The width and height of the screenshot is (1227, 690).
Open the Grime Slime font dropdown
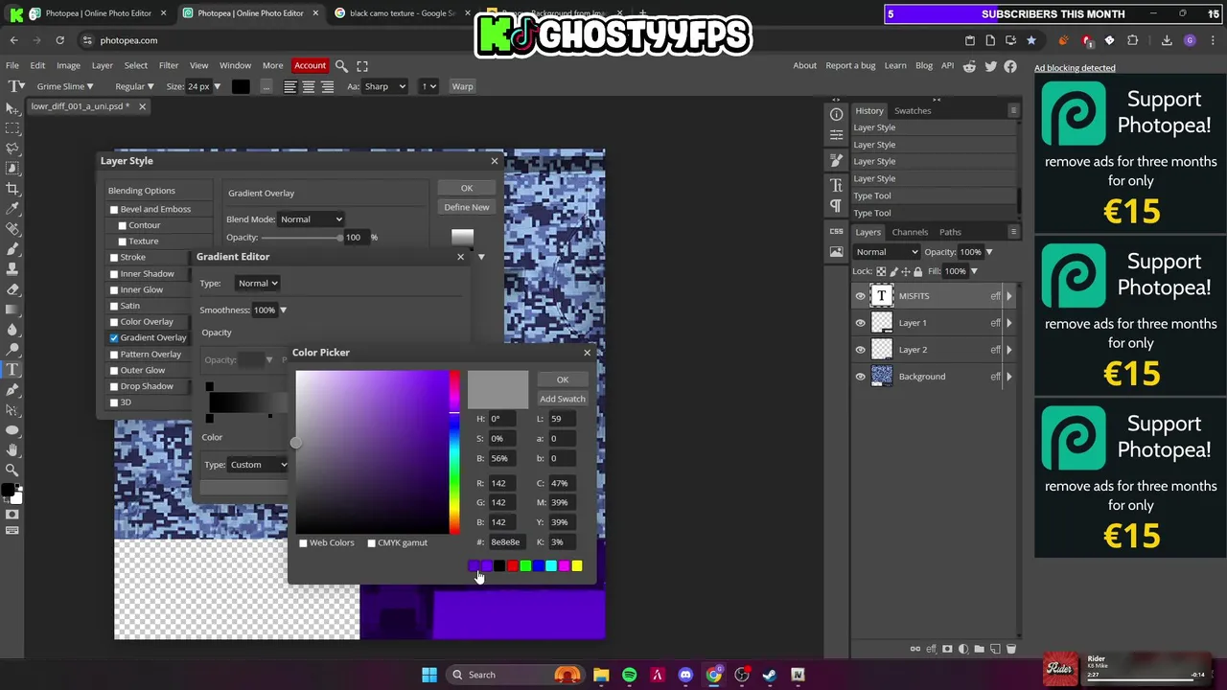pyautogui.click(x=65, y=86)
